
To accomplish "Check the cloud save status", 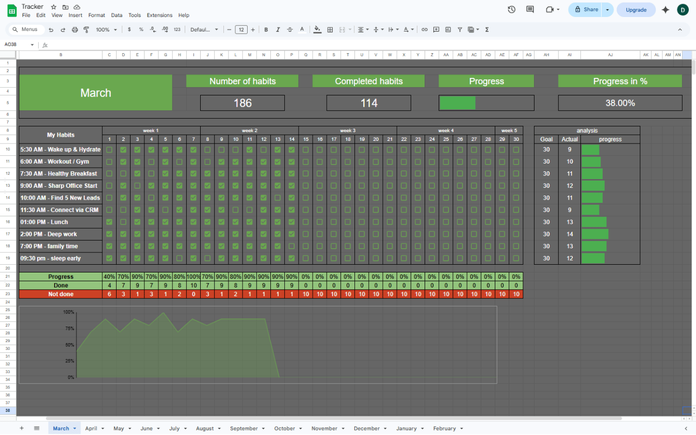I will tap(77, 7).
